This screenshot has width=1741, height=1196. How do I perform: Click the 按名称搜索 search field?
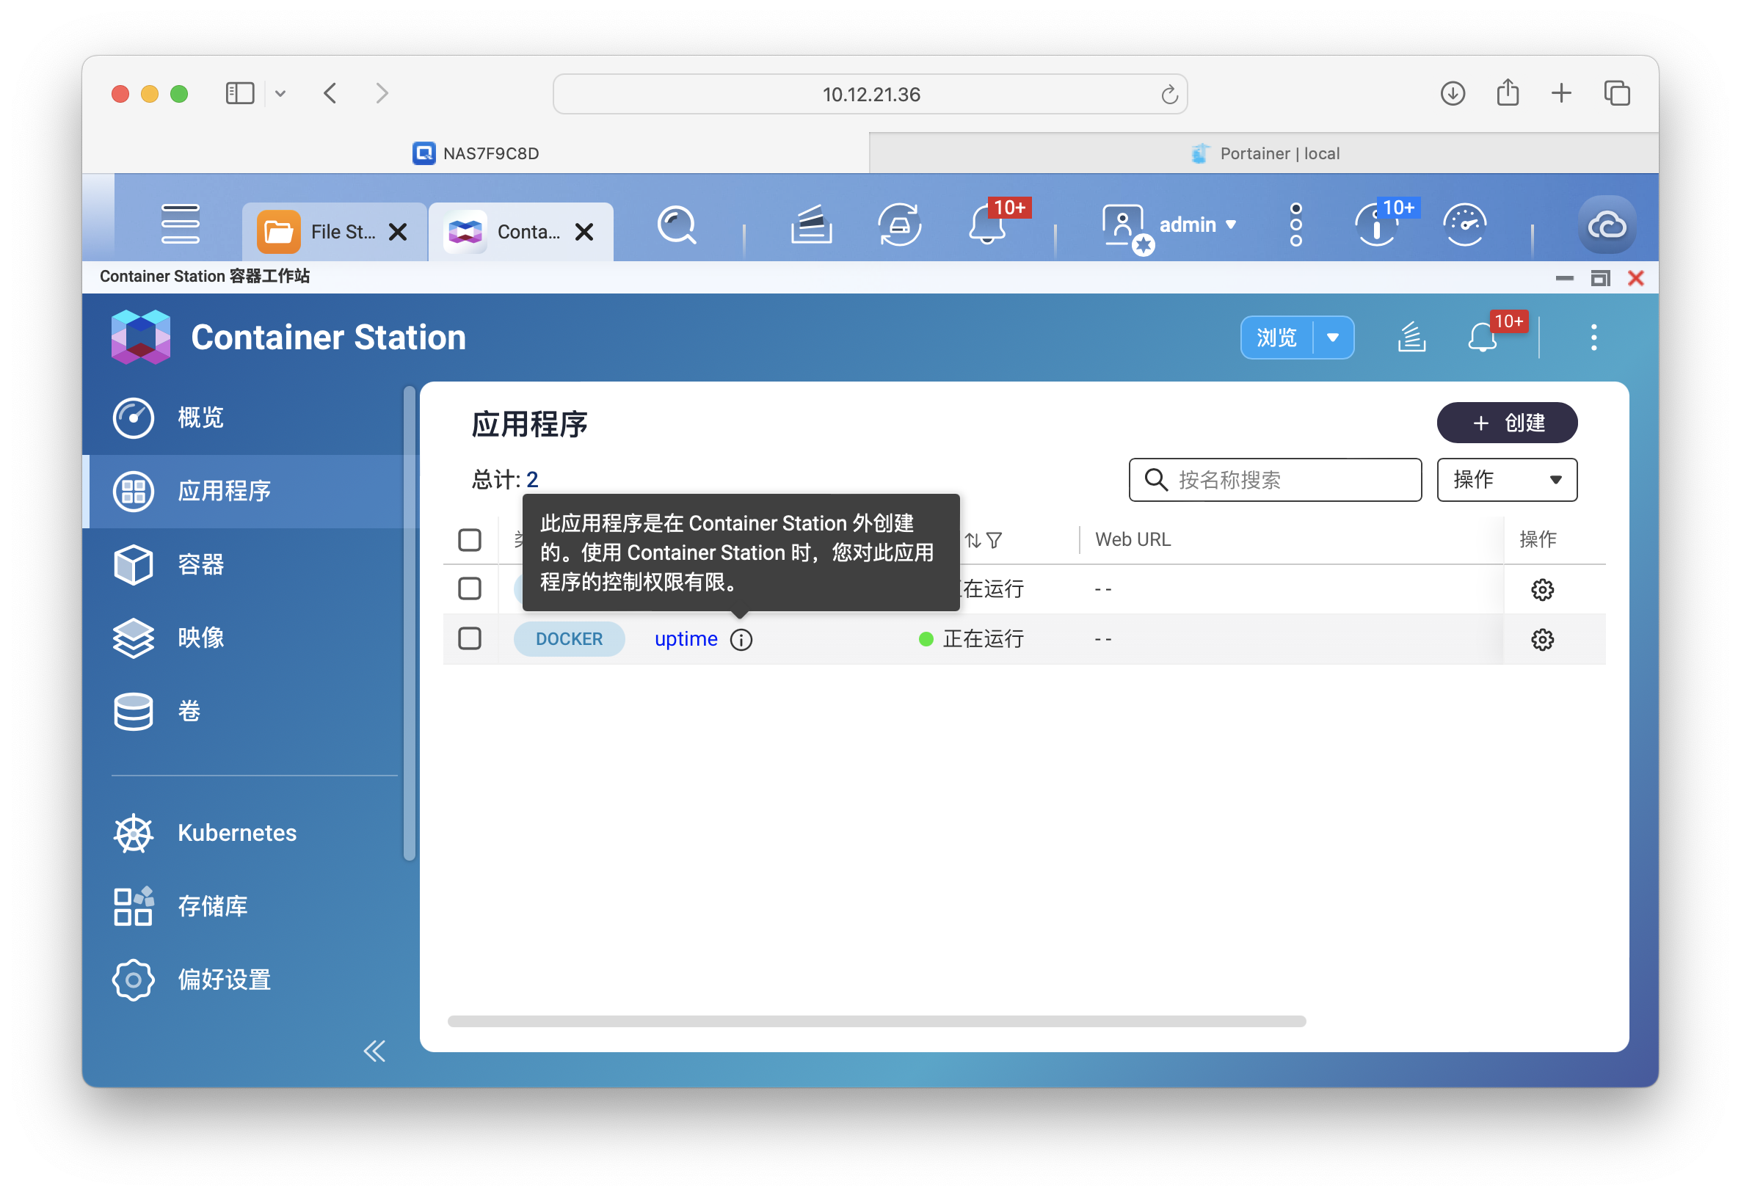tap(1275, 480)
